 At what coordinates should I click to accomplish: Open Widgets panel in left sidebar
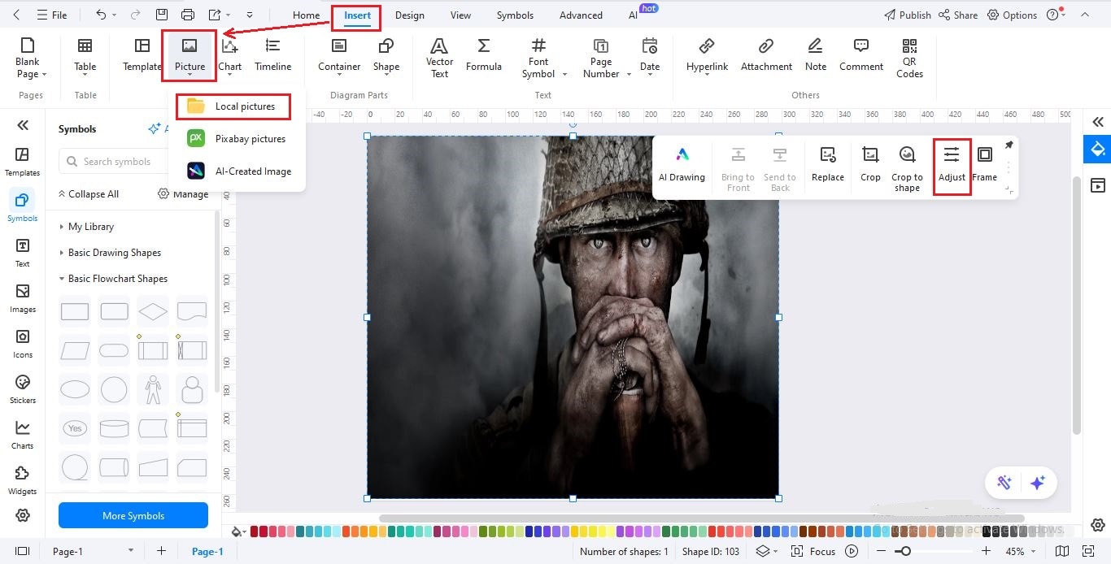coord(22,480)
